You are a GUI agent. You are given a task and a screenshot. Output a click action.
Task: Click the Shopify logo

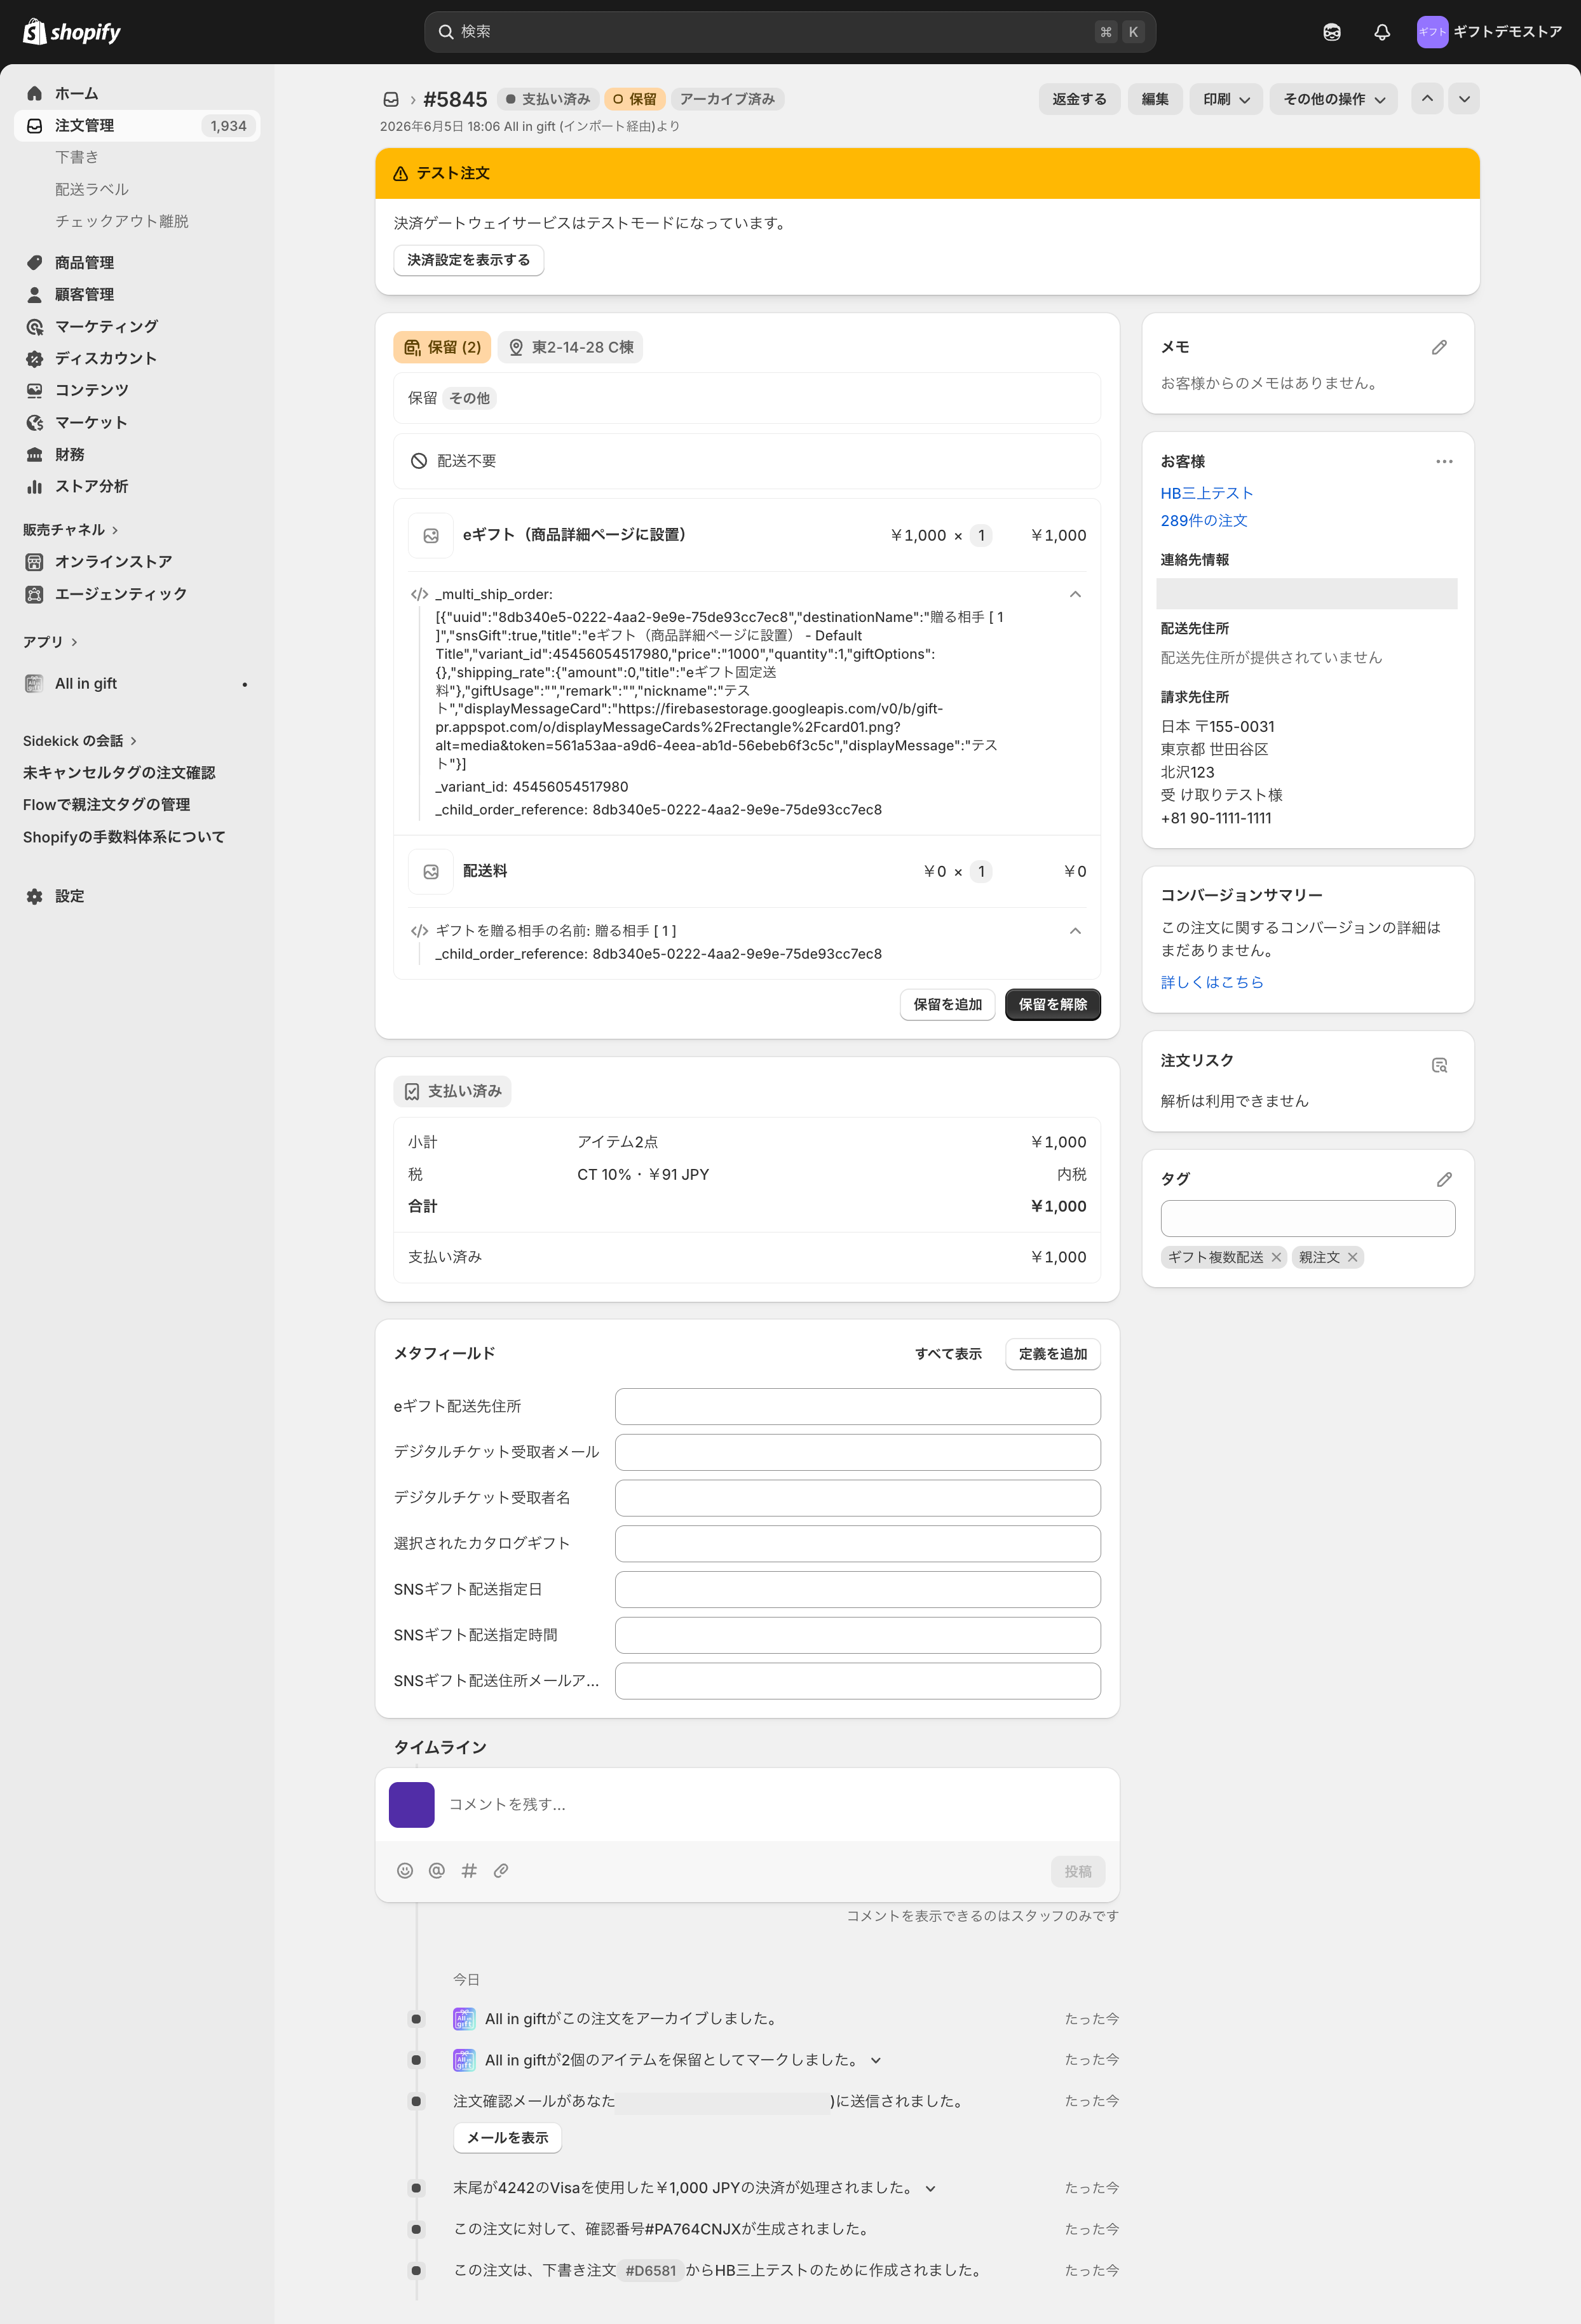tap(71, 32)
